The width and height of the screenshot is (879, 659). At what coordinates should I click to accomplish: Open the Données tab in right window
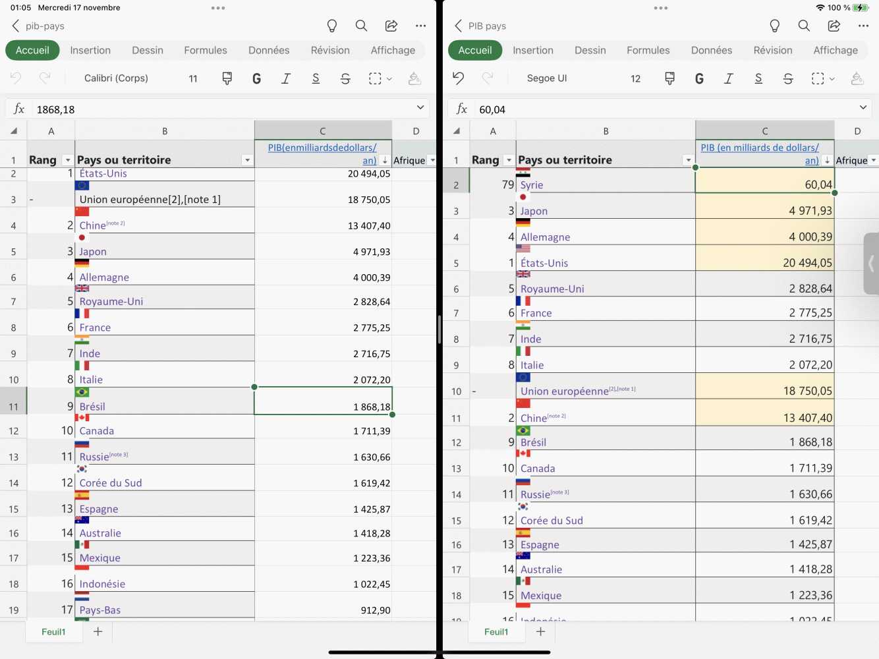click(712, 50)
